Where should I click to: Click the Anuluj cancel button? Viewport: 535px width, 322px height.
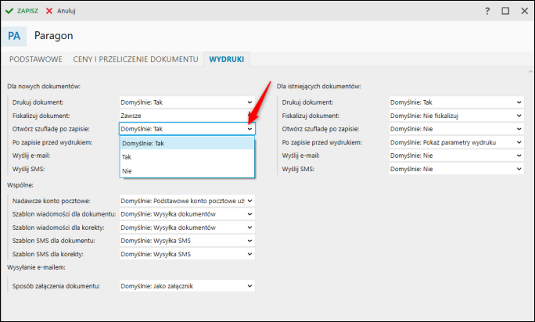coord(61,11)
